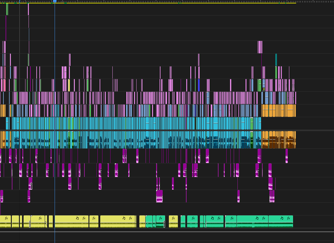Click the fx badge on the first green music clip showing fx

coord(161,218)
